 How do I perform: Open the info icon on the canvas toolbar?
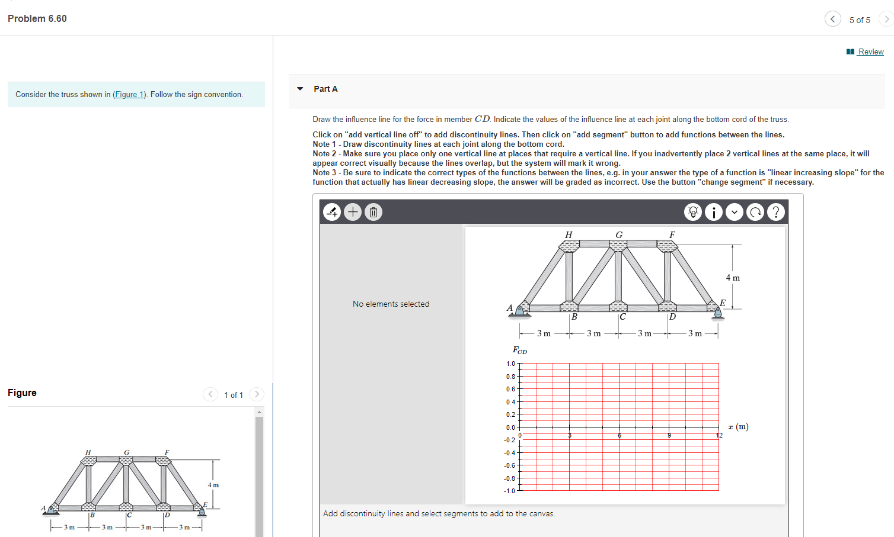click(713, 212)
